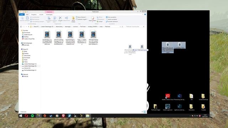
Task: Select Heimnetzgruppe in navigation pane
Action: click(x=26, y=43)
